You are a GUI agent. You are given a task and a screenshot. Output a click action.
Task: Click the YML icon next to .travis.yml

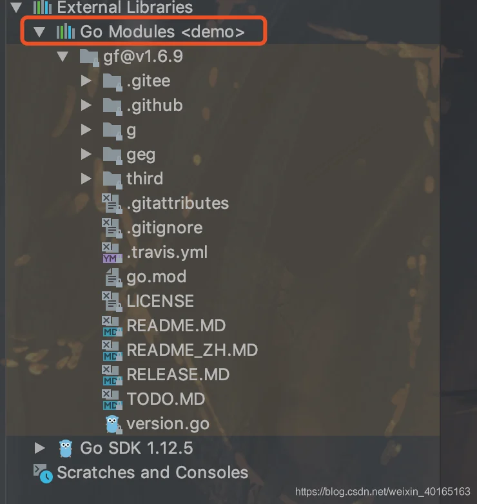[x=112, y=253]
